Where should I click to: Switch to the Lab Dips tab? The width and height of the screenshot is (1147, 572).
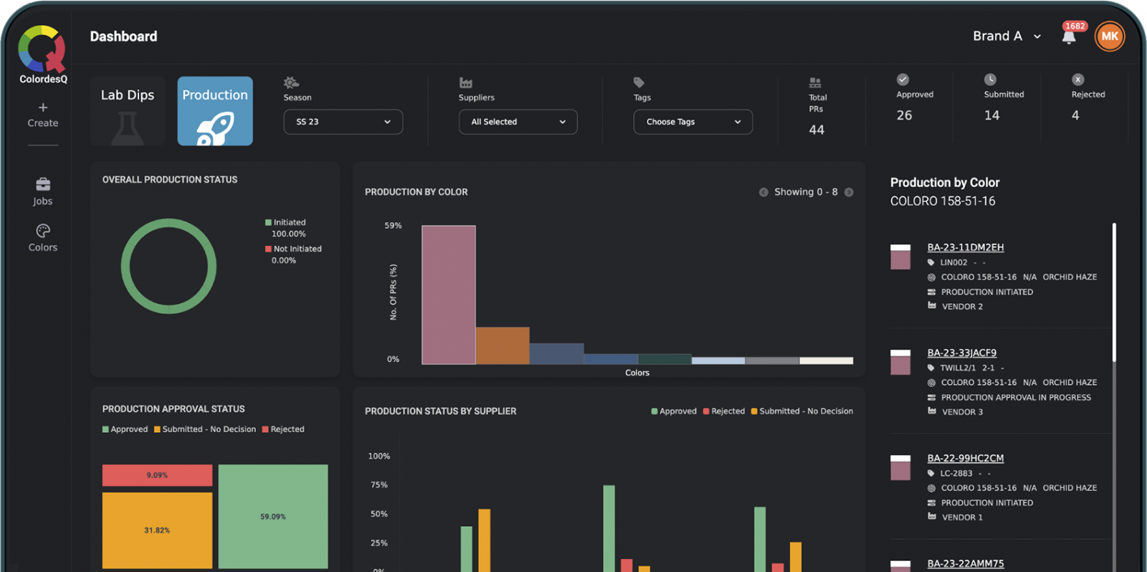(x=128, y=111)
